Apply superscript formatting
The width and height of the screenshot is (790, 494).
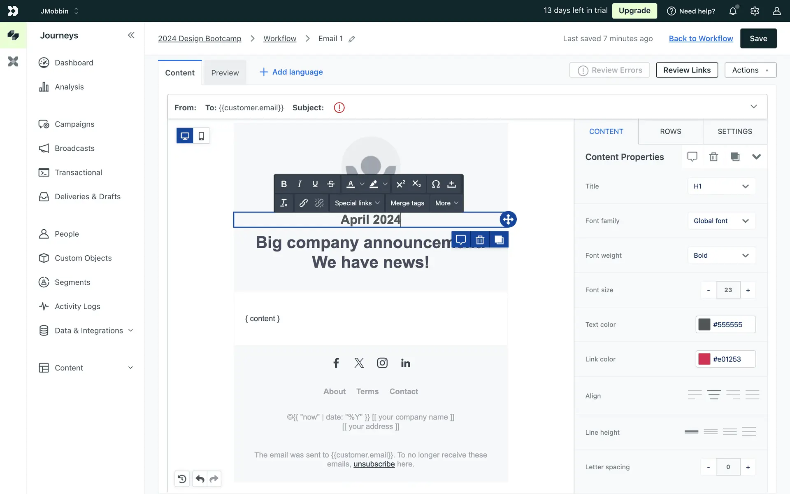coord(400,184)
